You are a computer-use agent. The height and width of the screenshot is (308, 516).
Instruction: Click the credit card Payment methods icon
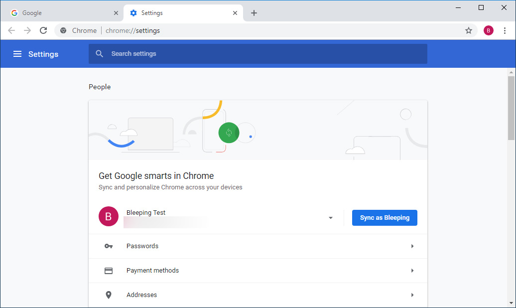109,271
